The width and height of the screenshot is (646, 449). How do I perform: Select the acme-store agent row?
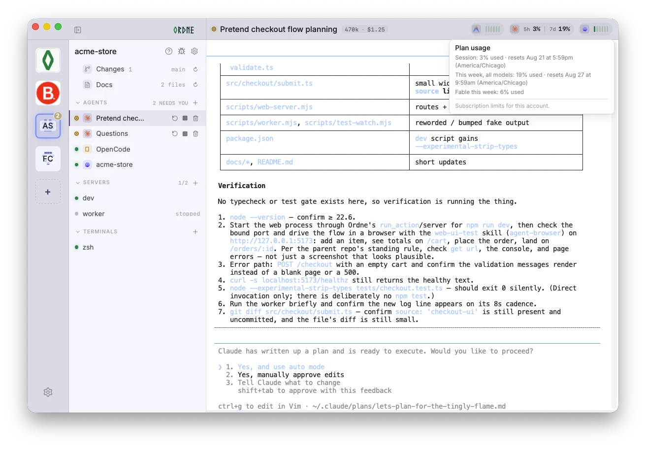coord(137,164)
